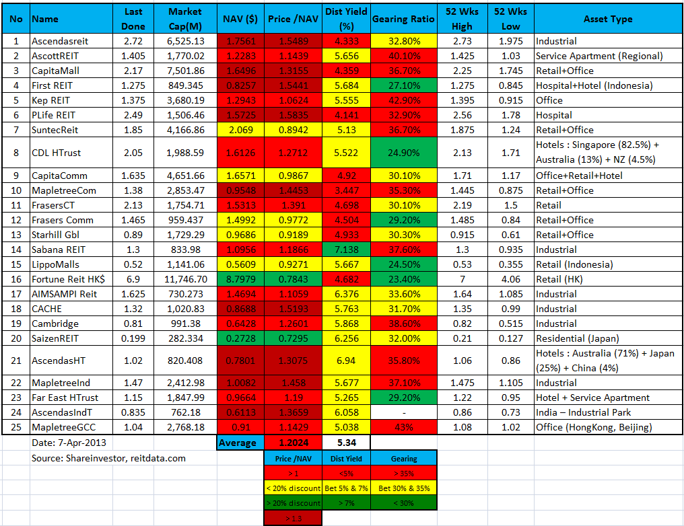
Task: Click asset type 'Hospital+Hotel (Indonesia)'
Action: pyautogui.click(x=608, y=85)
